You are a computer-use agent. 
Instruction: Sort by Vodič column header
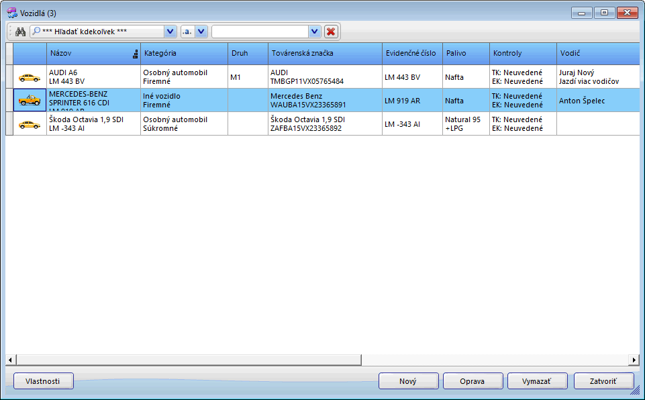coord(598,54)
